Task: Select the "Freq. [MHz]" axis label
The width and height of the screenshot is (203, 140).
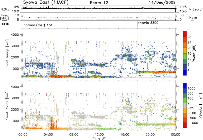Action: click(5, 17)
